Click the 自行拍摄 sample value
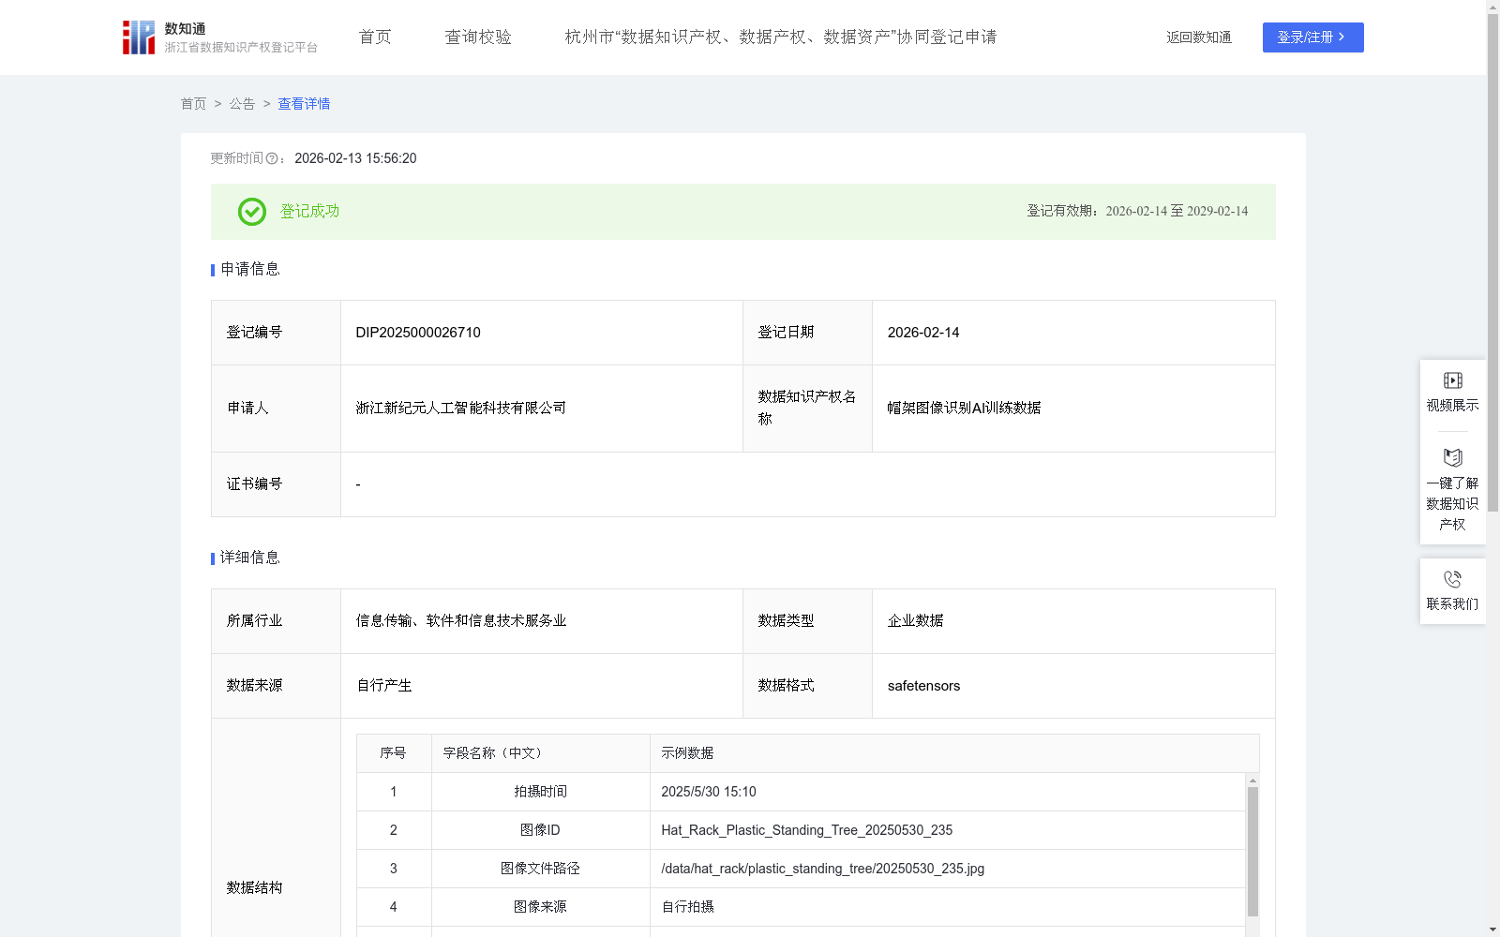1500x937 pixels. 688,907
